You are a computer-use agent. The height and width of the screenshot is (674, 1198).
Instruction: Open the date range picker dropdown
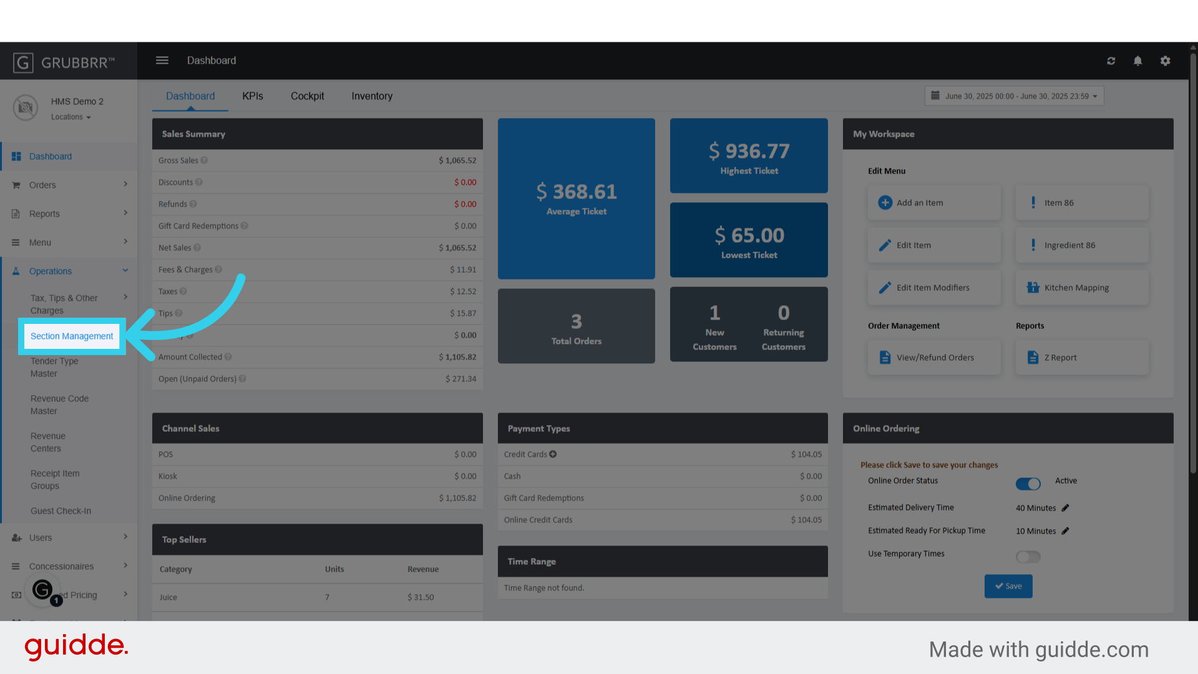[1014, 96]
